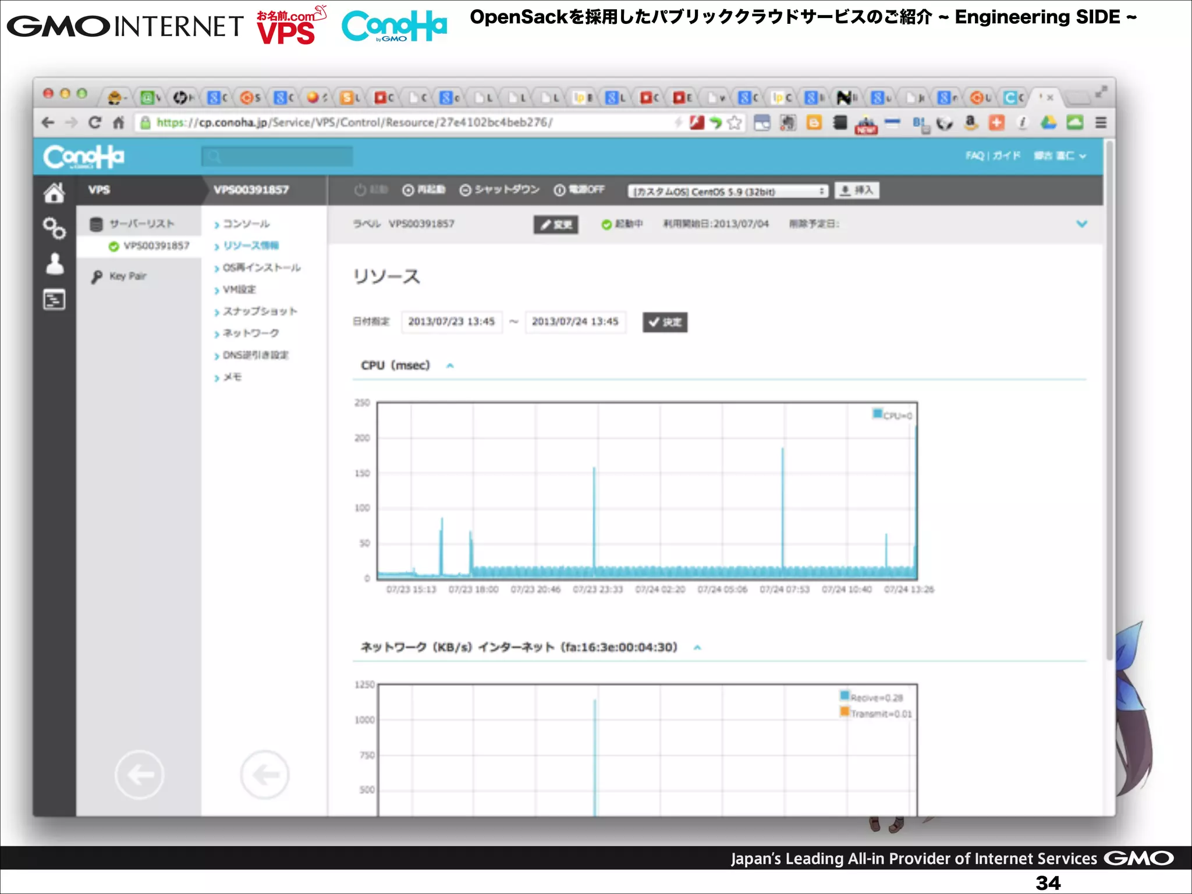The image size is (1192, 894).
Task: Click the page vertical scrollbar
Action: click(1109, 402)
